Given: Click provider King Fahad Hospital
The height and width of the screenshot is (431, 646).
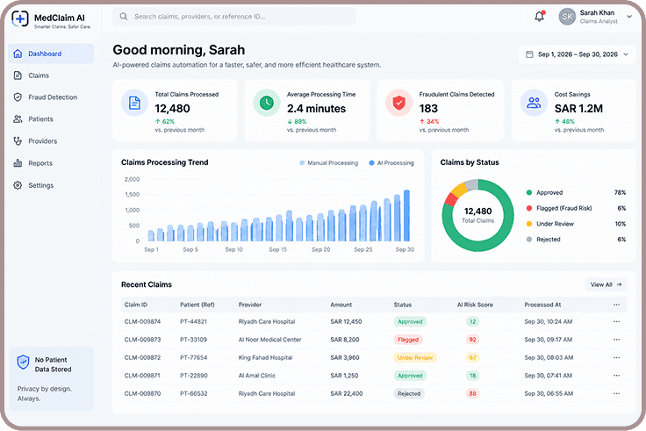Looking at the screenshot, I should (265, 357).
